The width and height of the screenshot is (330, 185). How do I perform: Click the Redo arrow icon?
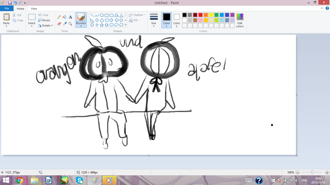(x=21, y=3)
